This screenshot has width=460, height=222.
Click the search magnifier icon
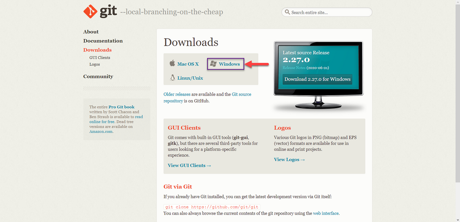[287, 12]
